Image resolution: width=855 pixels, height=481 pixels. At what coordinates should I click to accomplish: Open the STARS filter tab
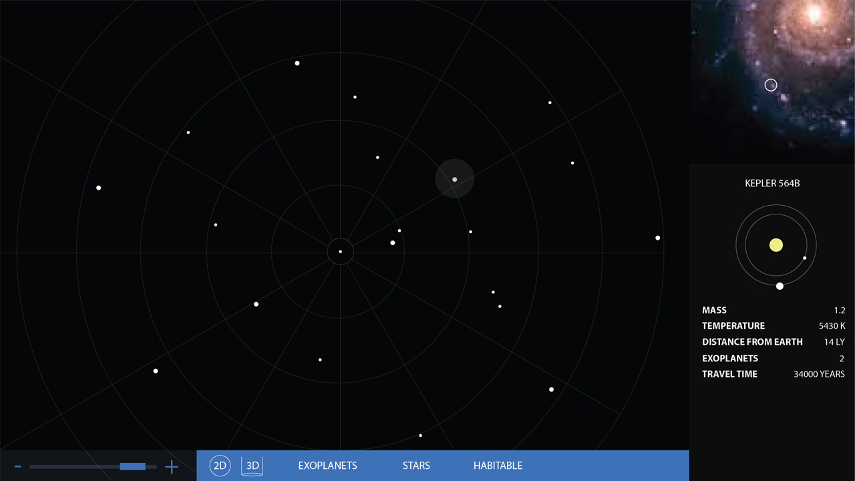pyautogui.click(x=416, y=466)
